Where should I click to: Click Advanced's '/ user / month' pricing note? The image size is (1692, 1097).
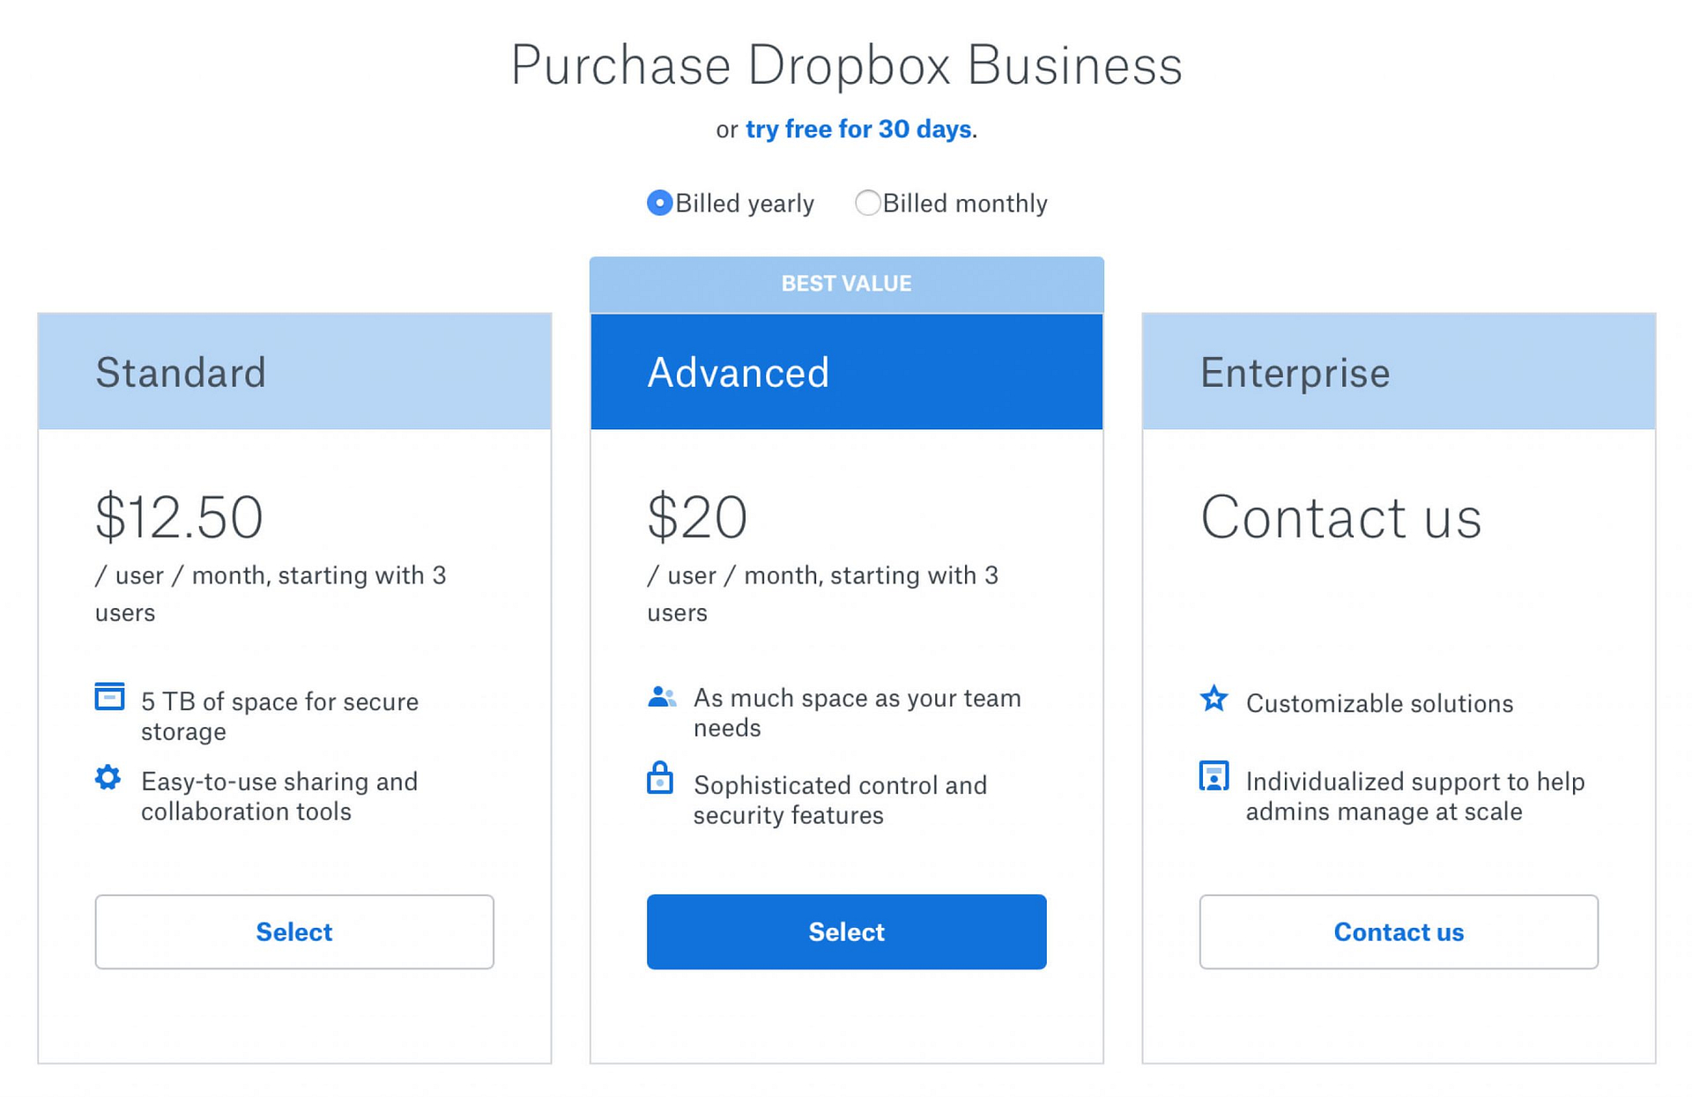[822, 593]
